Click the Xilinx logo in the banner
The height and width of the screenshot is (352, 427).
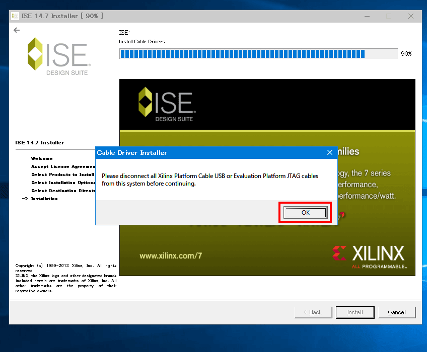click(x=370, y=257)
